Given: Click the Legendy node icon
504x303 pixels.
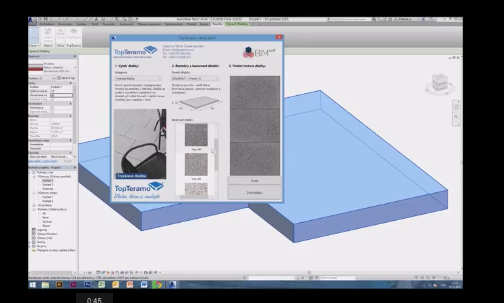Looking at the screenshot, I should coord(34,230).
